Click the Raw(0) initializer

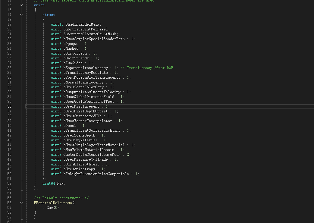point(52,208)
